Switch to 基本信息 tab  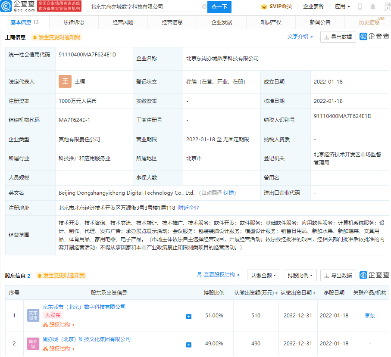(x=25, y=22)
